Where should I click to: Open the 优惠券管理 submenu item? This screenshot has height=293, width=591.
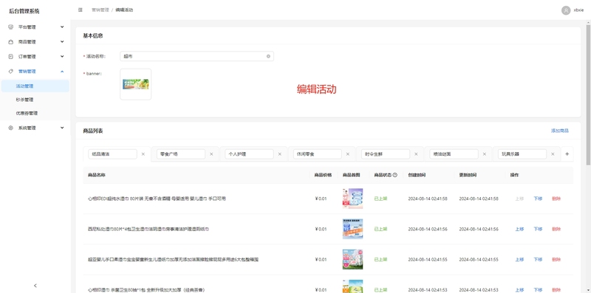click(x=35, y=113)
